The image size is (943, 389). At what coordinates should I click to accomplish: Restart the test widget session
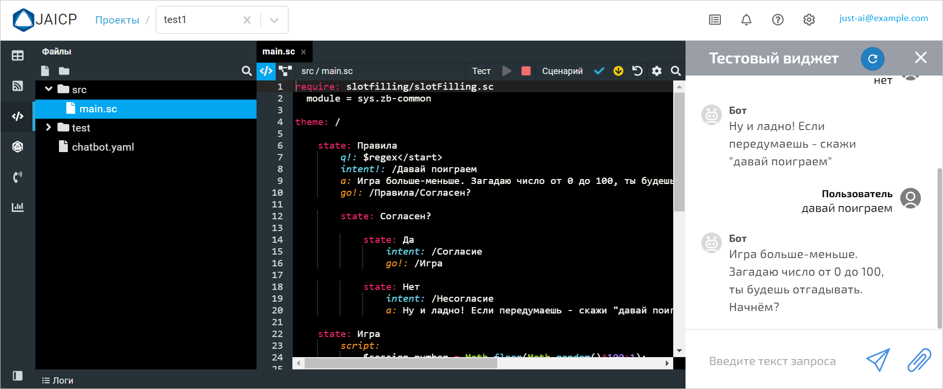pyautogui.click(x=872, y=59)
